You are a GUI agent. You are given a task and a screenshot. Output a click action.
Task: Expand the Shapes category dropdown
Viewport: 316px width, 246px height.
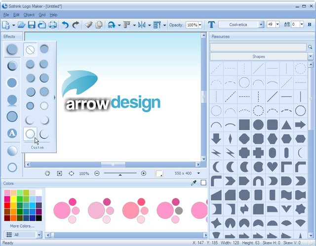pyautogui.click(x=311, y=56)
